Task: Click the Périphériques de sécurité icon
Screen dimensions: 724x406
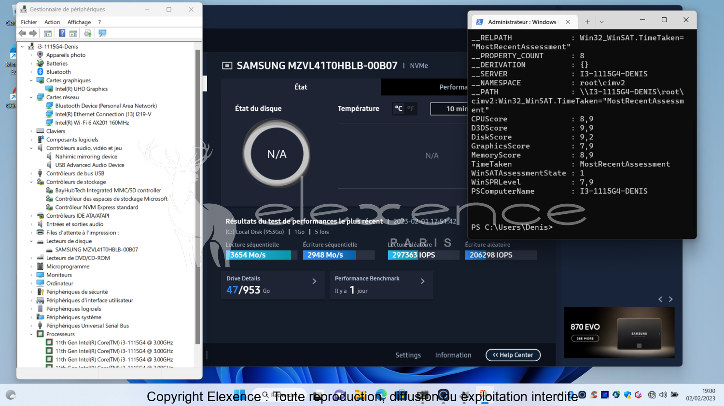Action: point(41,292)
